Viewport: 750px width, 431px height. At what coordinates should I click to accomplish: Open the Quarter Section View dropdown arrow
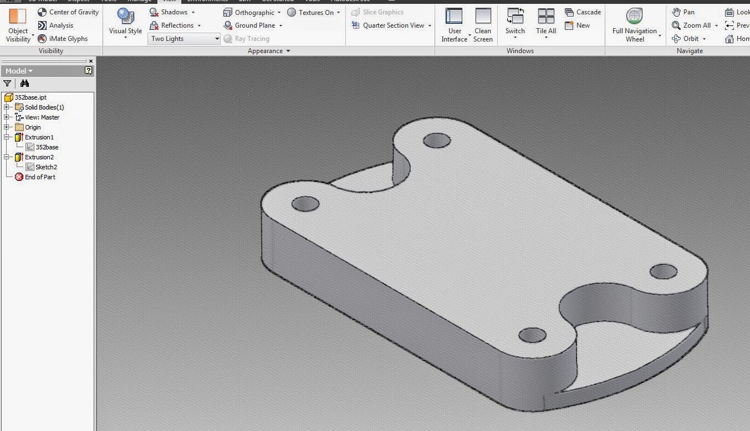(x=430, y=25)
